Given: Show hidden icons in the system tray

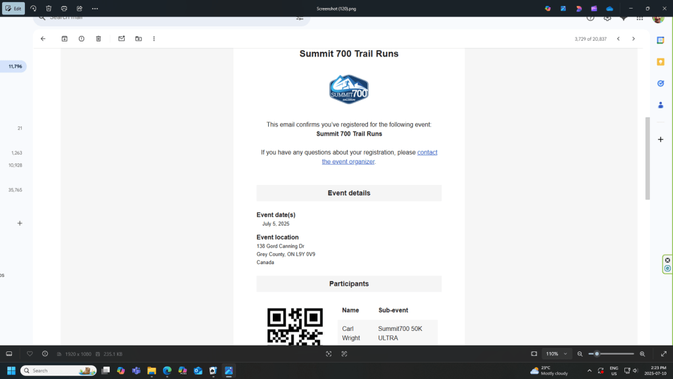Looking at the screenshot, I should pyautogui.click(x=588, y=370).
